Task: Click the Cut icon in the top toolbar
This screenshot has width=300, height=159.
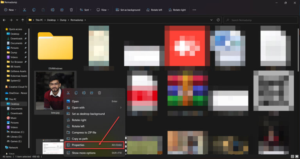Action: [x=25, y=10]
